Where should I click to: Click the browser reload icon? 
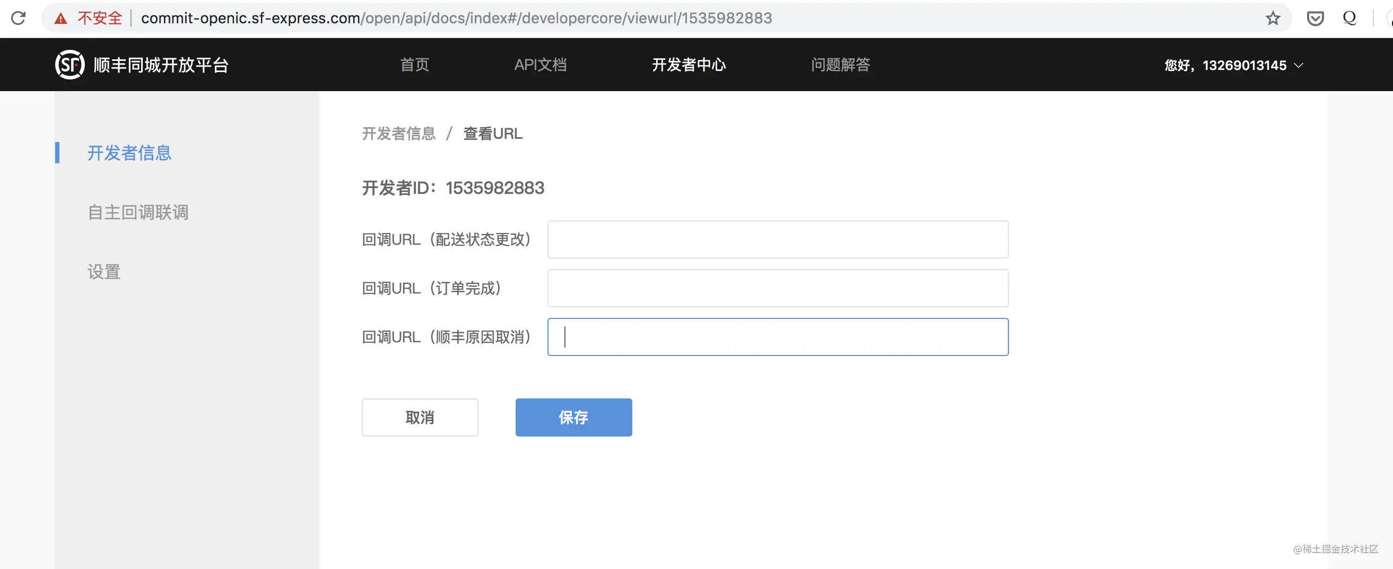[19, 19]
